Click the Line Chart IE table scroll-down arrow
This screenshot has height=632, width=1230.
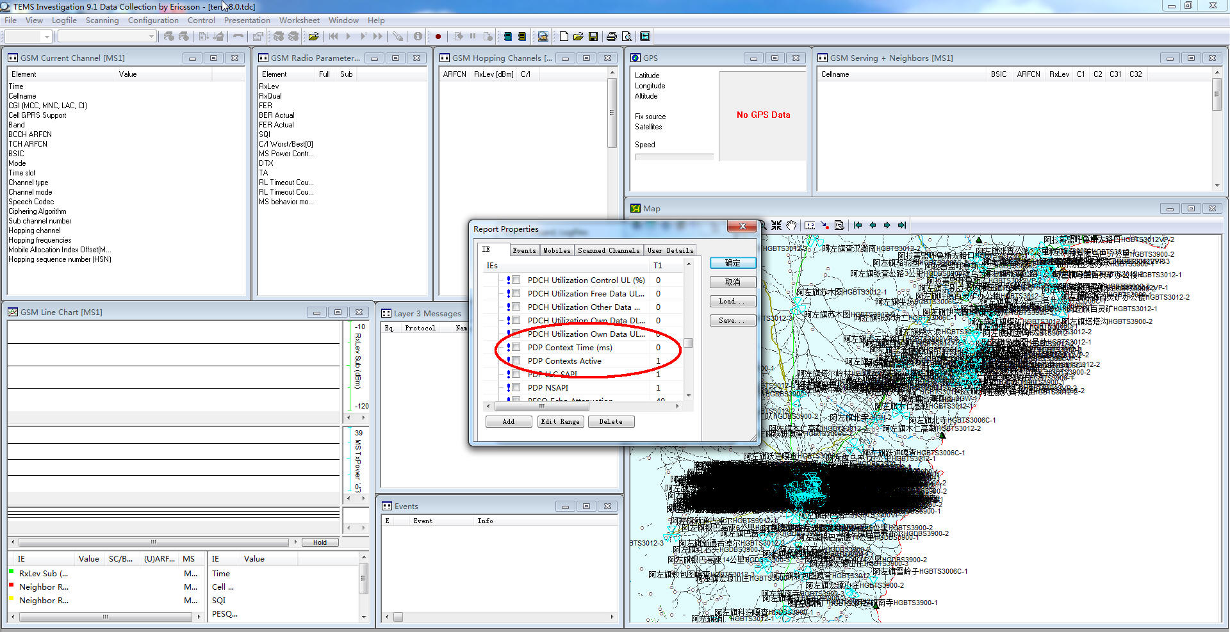364,617
